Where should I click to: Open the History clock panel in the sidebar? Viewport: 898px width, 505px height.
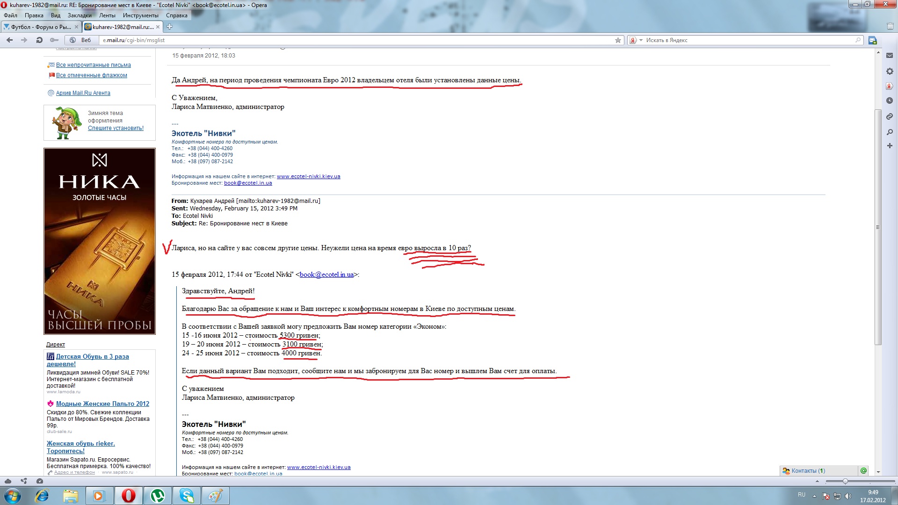click(x=889, y=101)
